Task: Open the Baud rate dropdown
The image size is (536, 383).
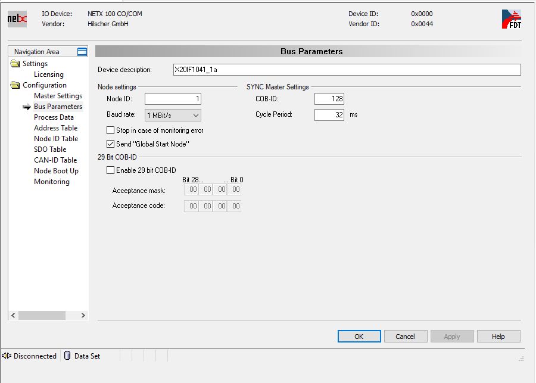Action: 173,115
